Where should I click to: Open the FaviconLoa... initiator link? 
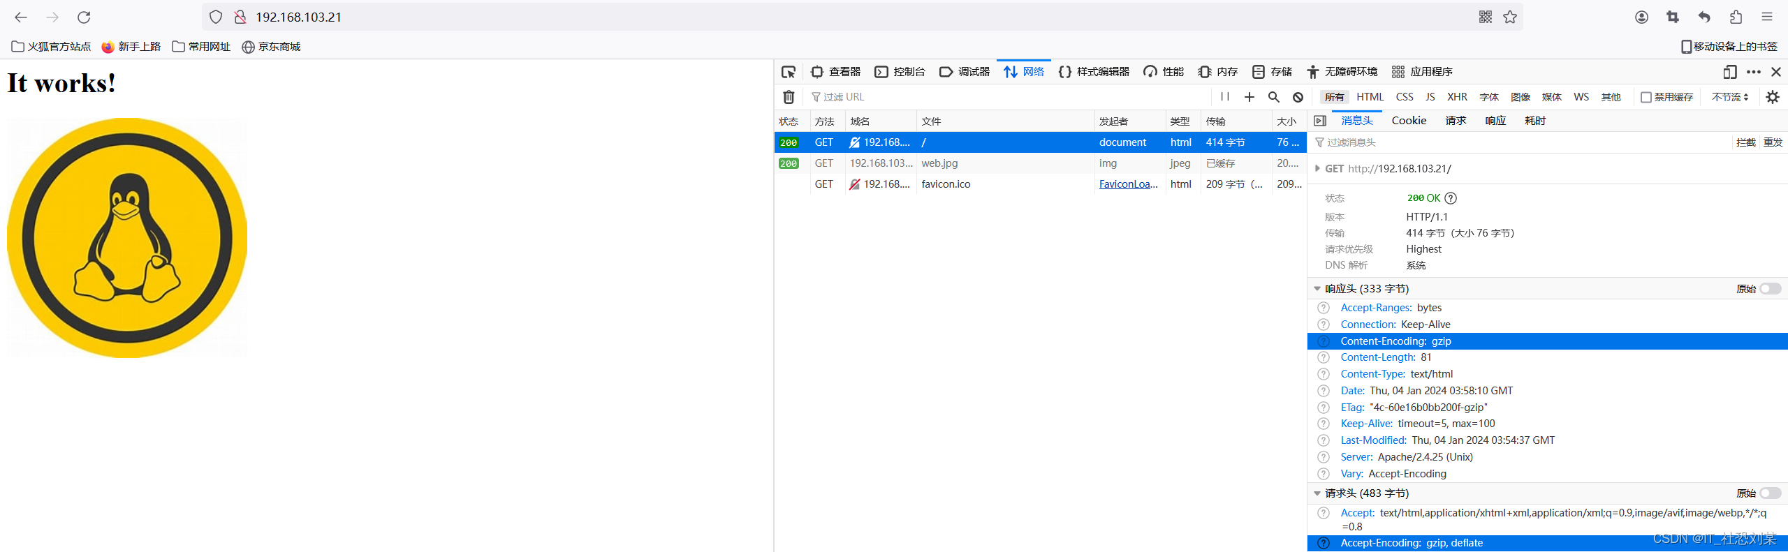click(1128, 184)
